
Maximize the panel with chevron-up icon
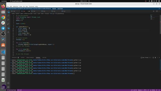pyautogui.click(x=157, y=58)
